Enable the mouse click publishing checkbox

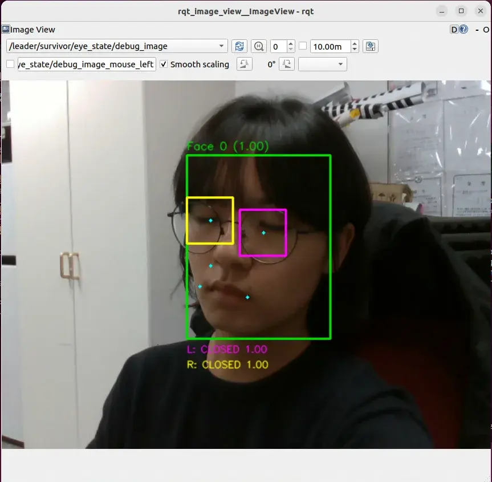(10, 64)
